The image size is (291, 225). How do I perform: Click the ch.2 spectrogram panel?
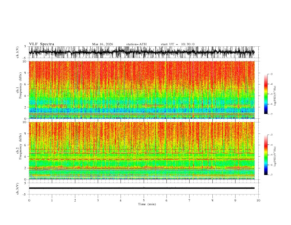[141, 151]
